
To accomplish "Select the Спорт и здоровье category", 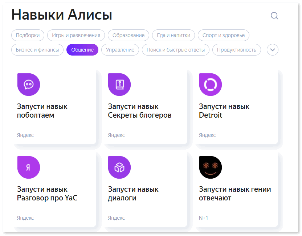I will pyautogui.click(x=223, y=35).
